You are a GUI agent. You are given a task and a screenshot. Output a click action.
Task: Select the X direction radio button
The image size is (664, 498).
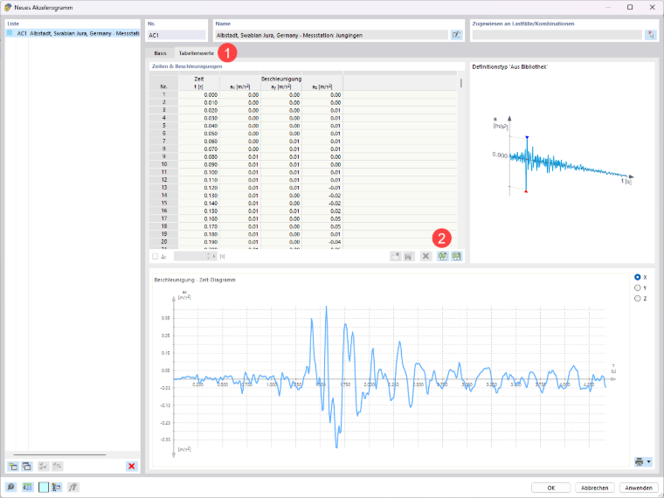(637, 277)
